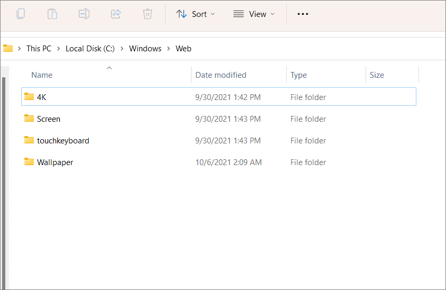Navigate to This PC breadcrumb
The height and width of the screenshot is (290, 446).
click(x=39, y=49)
